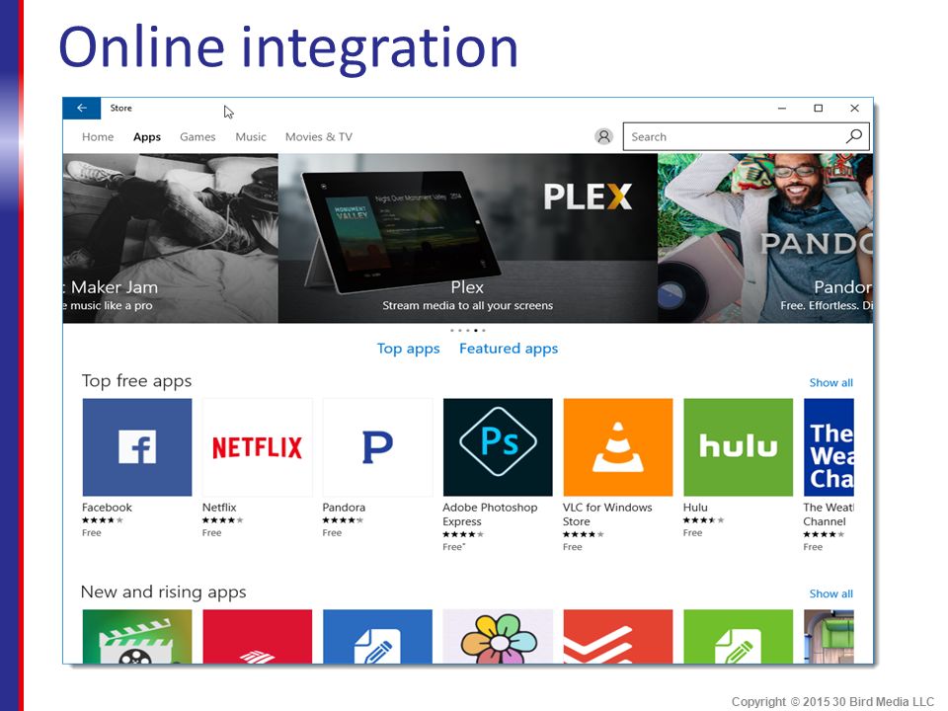
Task: Click the back arrow in Store
Action: (82, 109)
